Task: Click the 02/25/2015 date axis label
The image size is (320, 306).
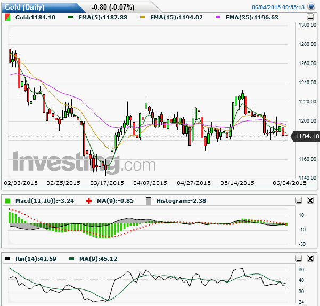Action: coord(63,183)
